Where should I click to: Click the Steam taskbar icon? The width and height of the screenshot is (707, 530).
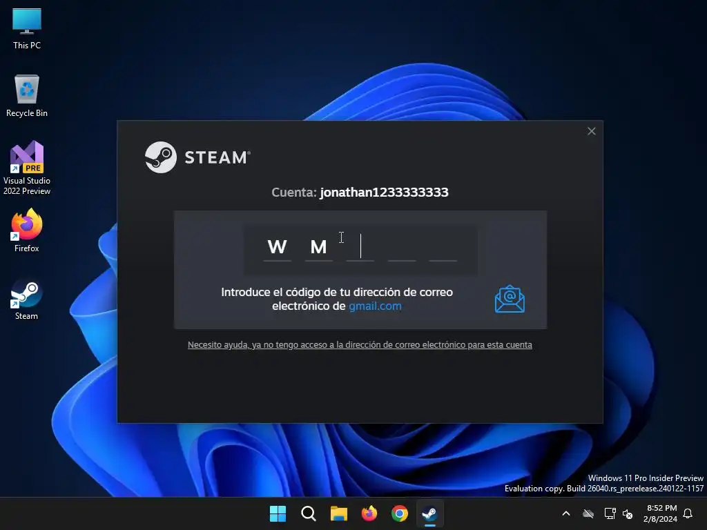pos(429,513)
